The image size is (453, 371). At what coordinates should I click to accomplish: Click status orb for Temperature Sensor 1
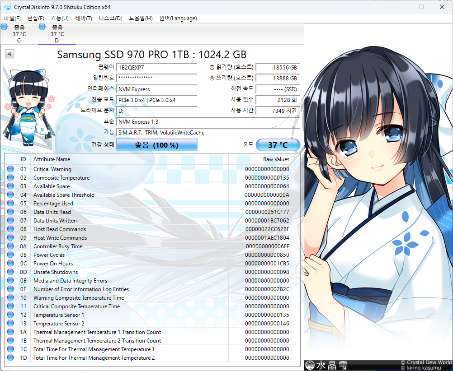10,315
